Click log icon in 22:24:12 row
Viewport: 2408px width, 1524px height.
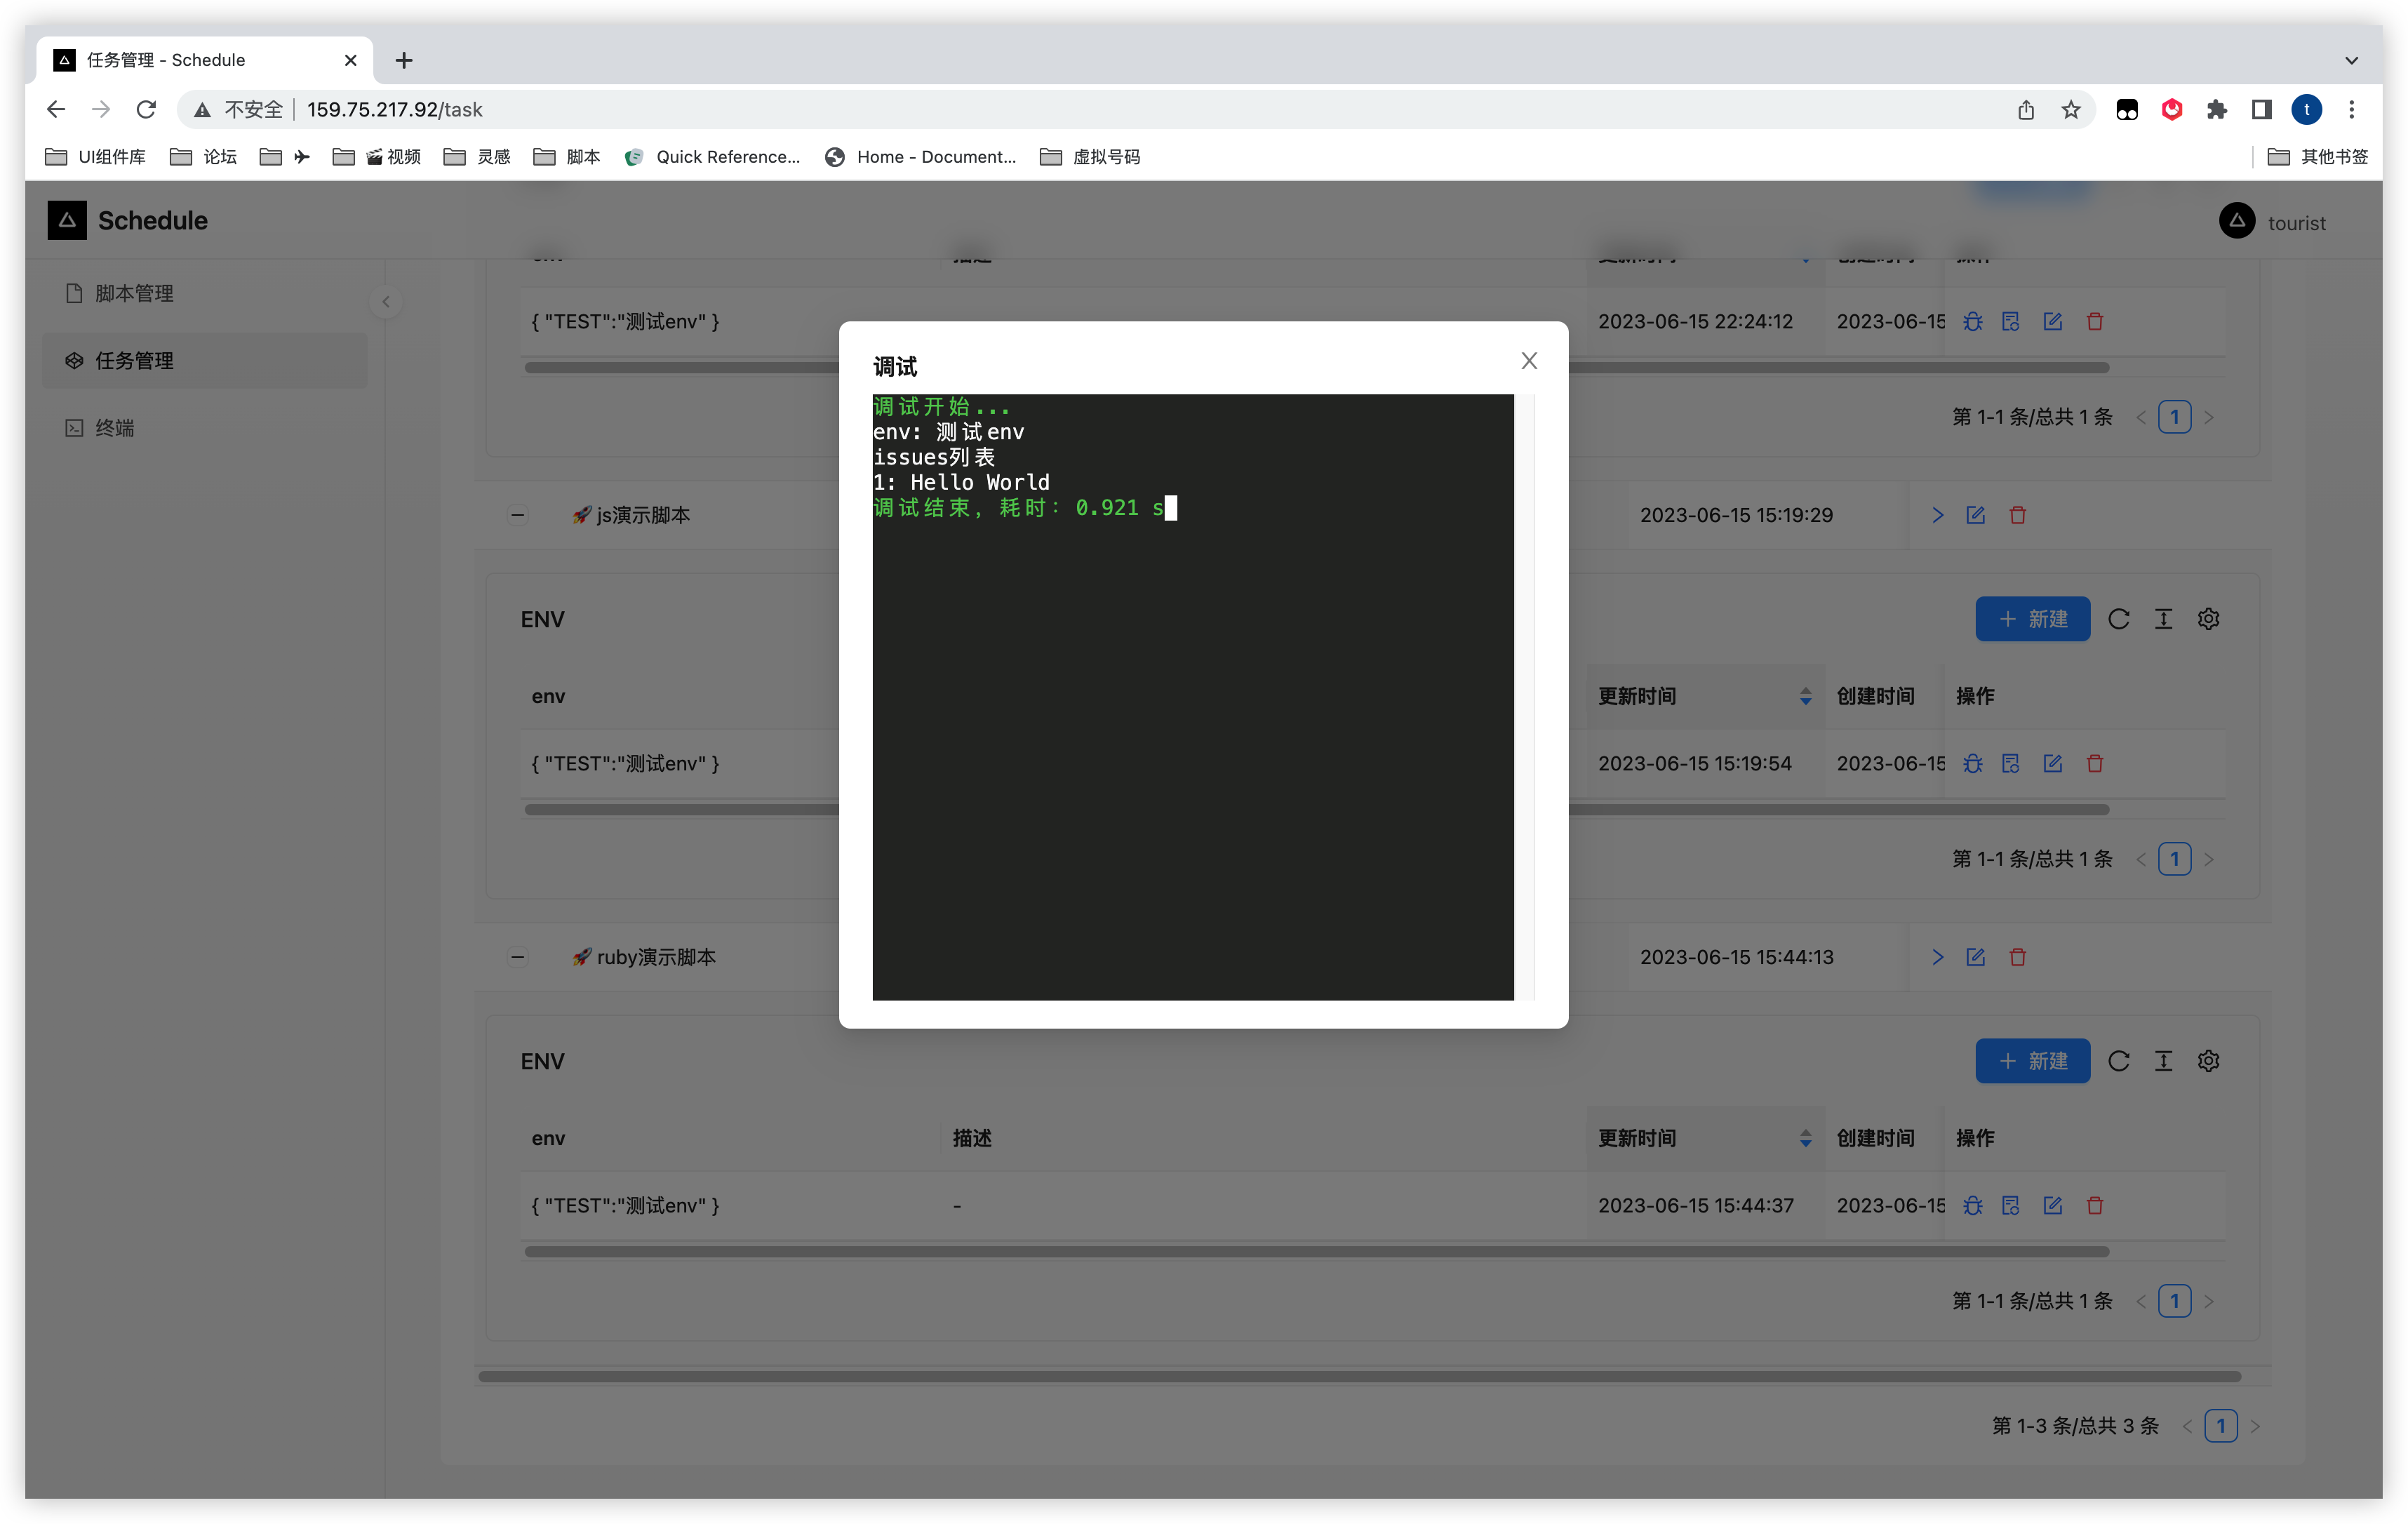click(x=2011, y=322)
